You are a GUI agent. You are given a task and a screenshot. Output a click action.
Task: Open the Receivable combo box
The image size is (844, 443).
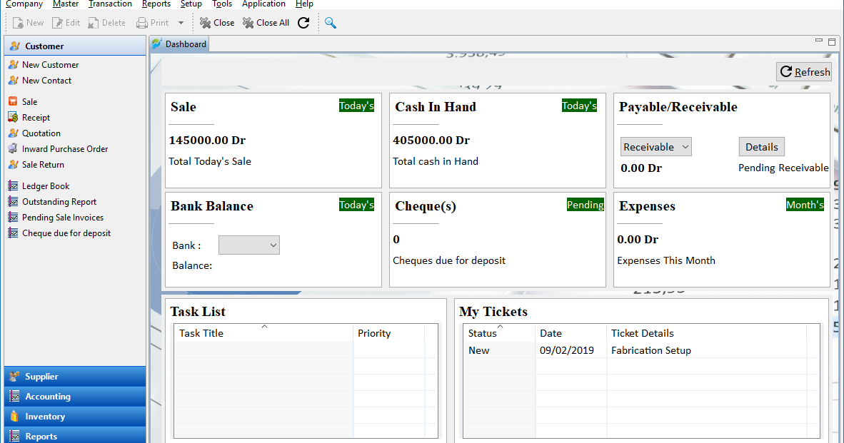[655, 146]
